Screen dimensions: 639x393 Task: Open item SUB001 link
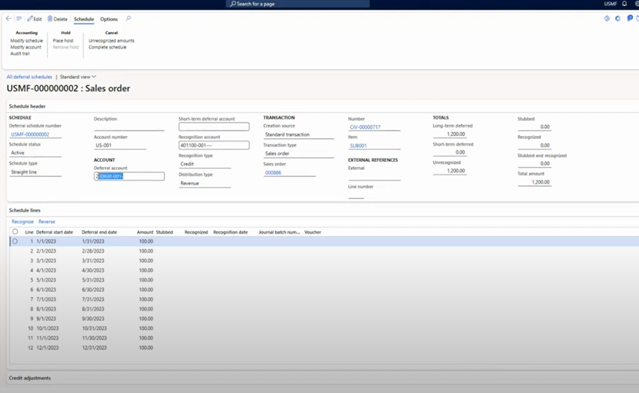358,146
